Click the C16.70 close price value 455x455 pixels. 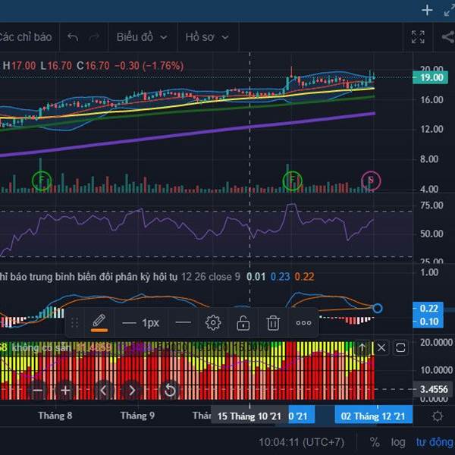93,65
